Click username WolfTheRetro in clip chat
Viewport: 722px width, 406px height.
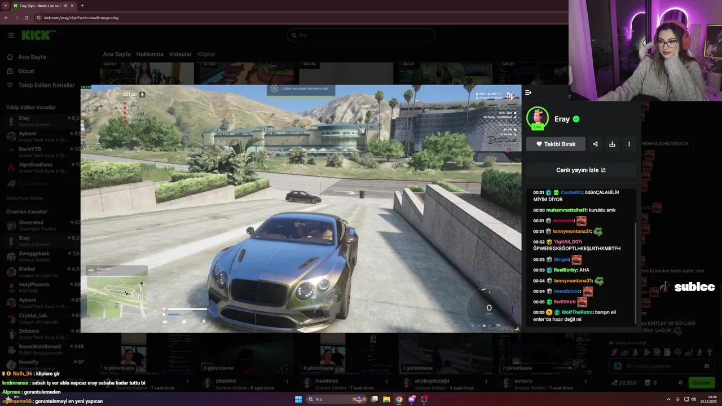(577, 312)
